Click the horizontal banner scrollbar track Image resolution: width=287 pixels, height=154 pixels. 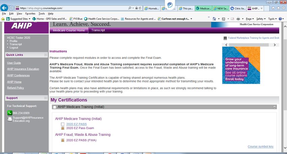pyautogui.click(x=250, y=45)
